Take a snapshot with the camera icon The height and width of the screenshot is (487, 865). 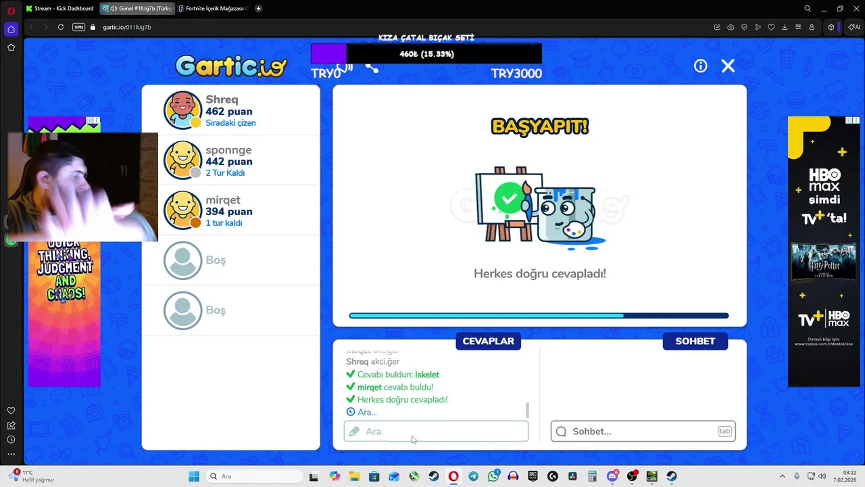(731, 27)
